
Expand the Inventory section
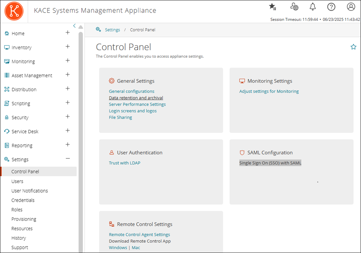point(68,47)
